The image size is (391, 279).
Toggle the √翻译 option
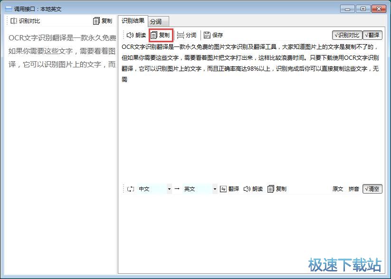coord(372,35)
